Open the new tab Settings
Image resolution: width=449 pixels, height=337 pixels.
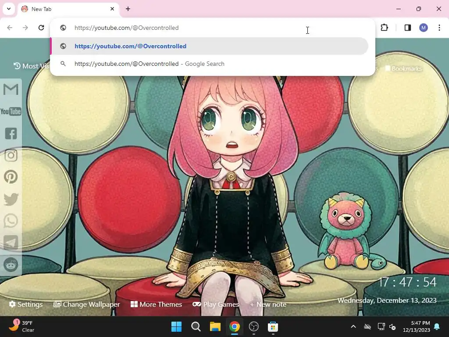tap(26, 304)
